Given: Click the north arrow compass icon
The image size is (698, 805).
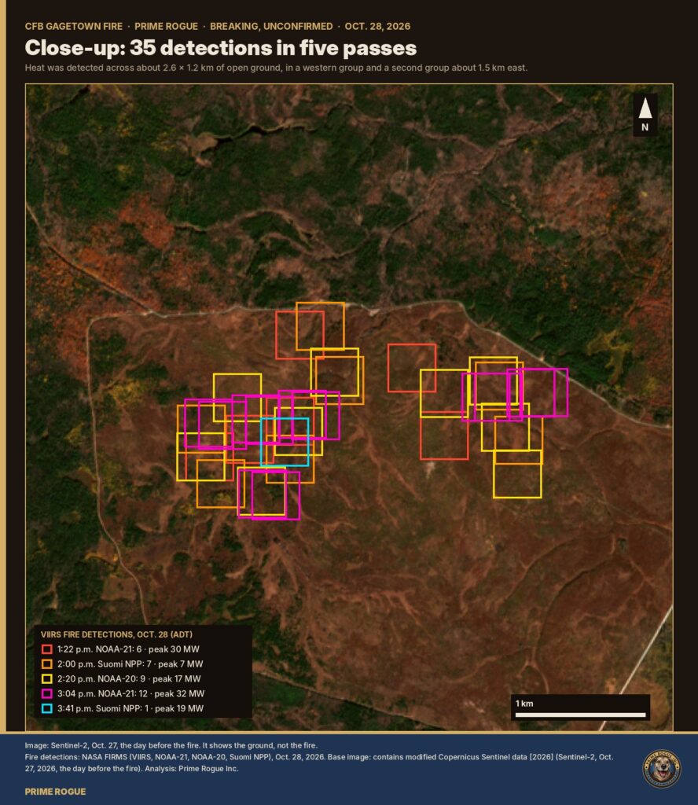Looking at the screenshot, I should [x=645, y=115].
